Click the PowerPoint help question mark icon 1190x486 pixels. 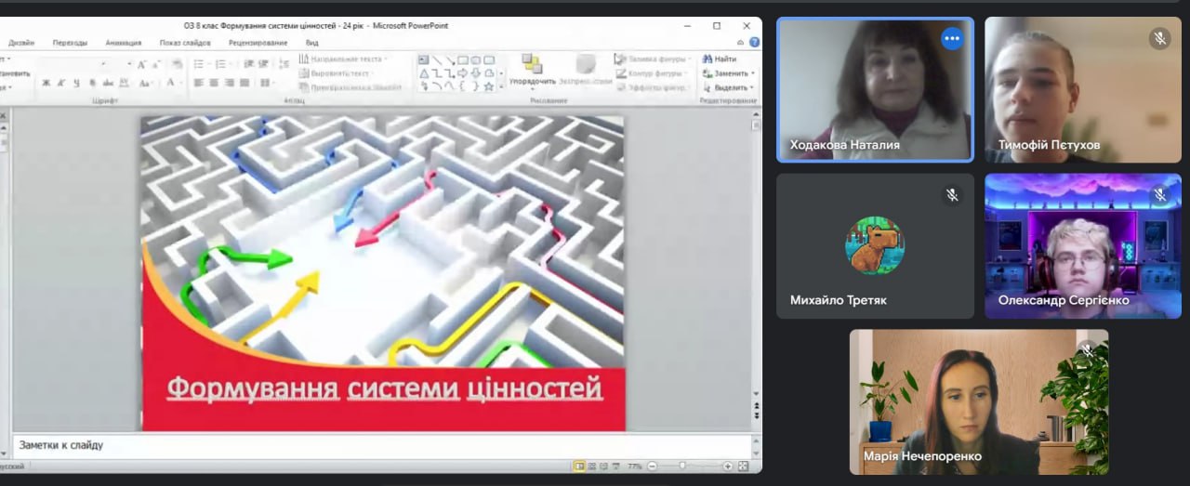click(754, 42)
